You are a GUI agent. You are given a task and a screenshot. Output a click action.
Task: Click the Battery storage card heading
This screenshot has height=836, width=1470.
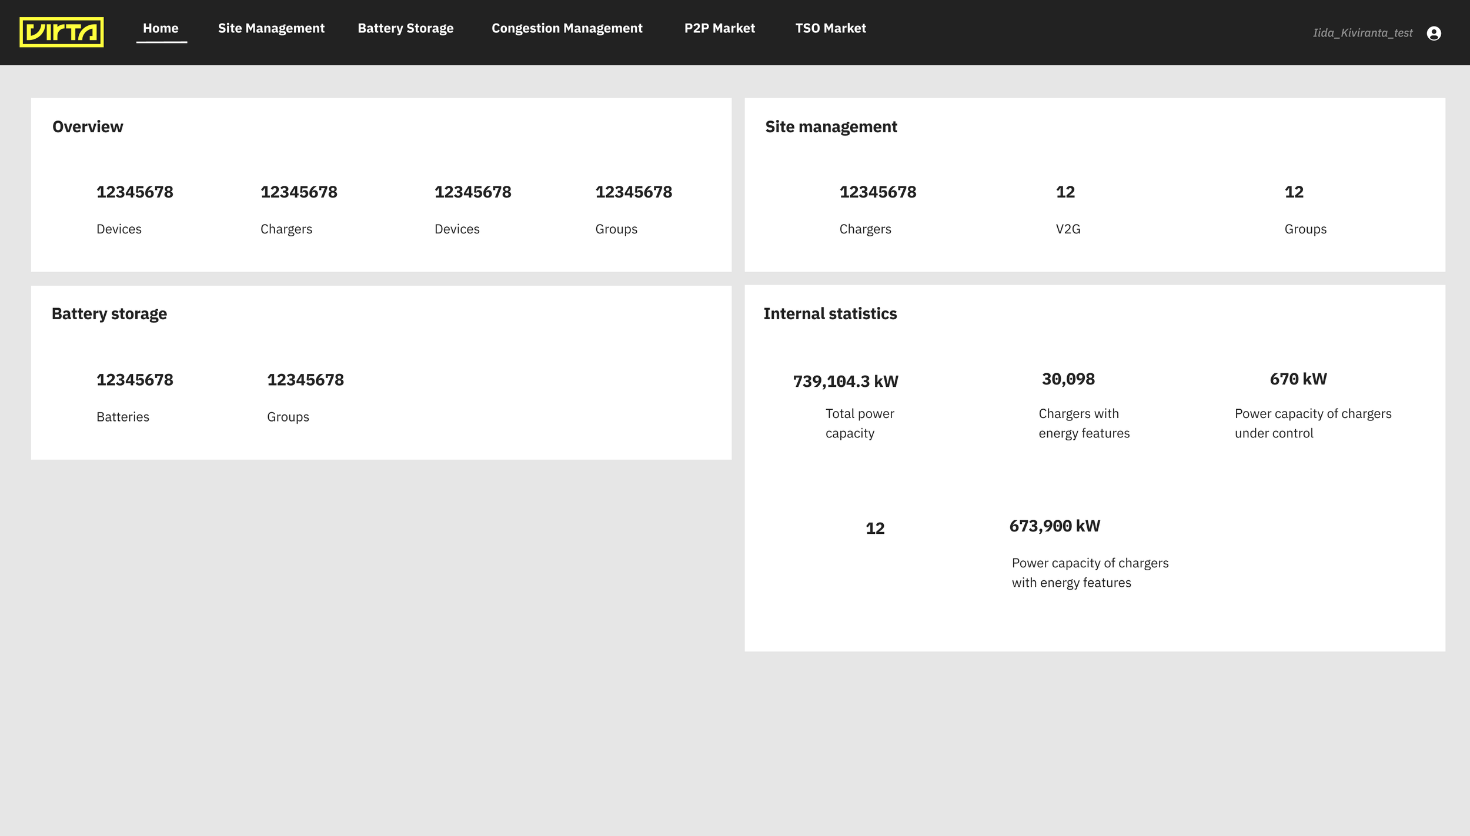pyautogui.click(x=109, y=314)
